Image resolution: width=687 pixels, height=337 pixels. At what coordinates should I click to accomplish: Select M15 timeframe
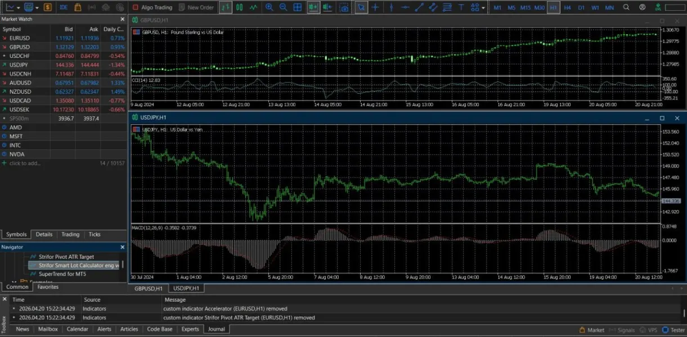pyautogui.click(x=525, y=7)
